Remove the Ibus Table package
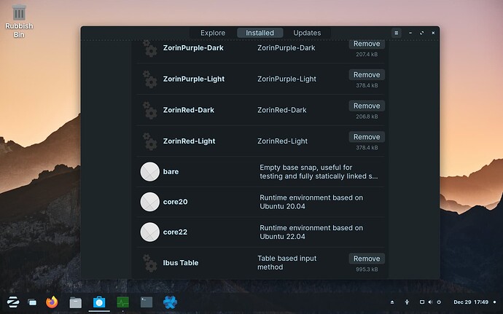The width and height of the screenshot is (503, 314). tap(367, 259)
